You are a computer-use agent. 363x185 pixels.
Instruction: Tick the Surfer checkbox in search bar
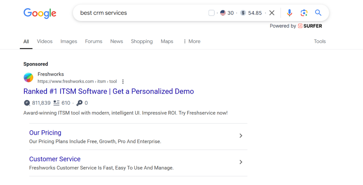[x=211, y=13]
